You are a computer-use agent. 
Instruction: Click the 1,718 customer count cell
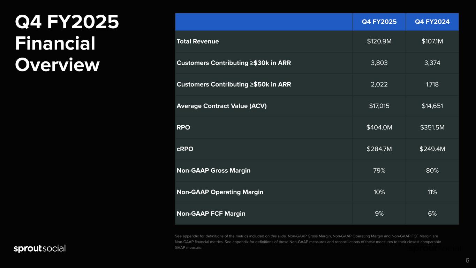click(432, 84)
